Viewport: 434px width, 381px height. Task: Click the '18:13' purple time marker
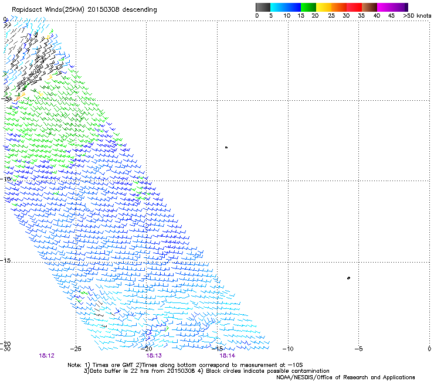tap(154, 356)
